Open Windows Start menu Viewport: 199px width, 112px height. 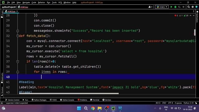pyautogui.click(x=79, y=108)
